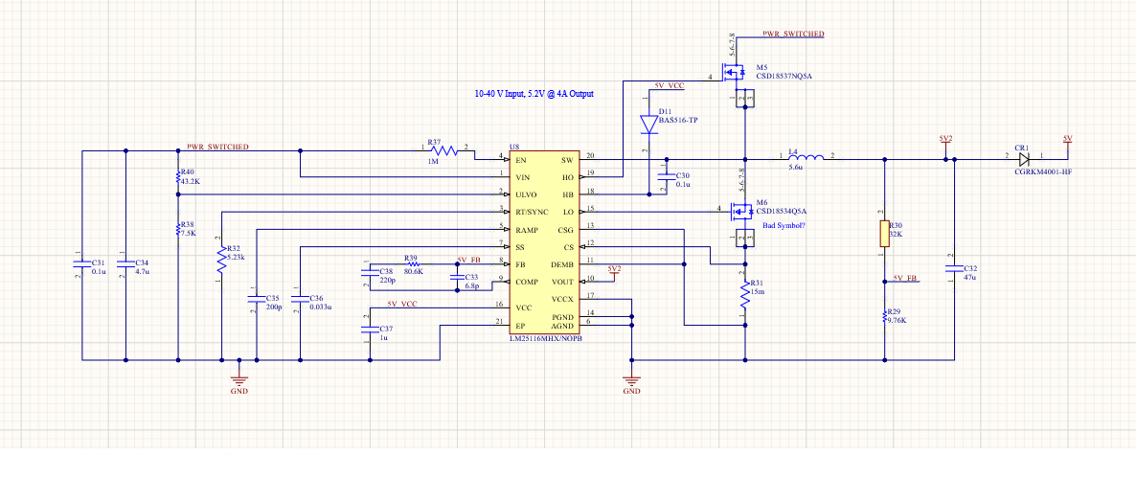
Task: Select capacitor C31 symbol
Action: point(81,264)
